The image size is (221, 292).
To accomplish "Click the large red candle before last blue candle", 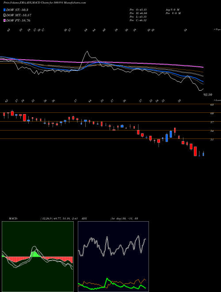I will coord(195,151).
